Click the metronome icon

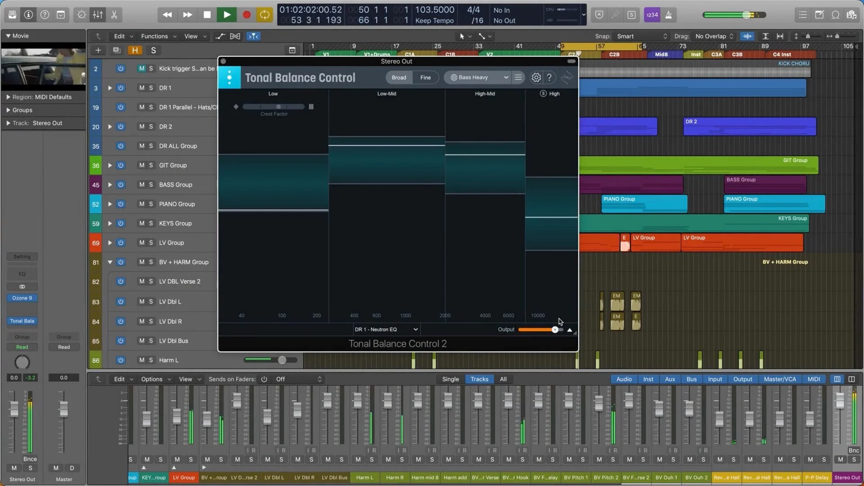pos(669,15)
